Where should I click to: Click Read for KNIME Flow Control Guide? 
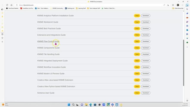137,41
